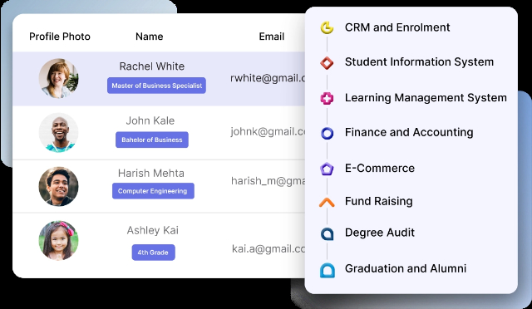532x309 pixels.
Task: Choose Finance and Accounting module
Action: click(409, 132)
